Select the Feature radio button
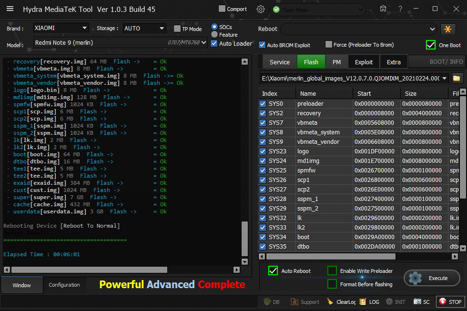The height and width of the screenshot is (311, 467). [214, 34]
